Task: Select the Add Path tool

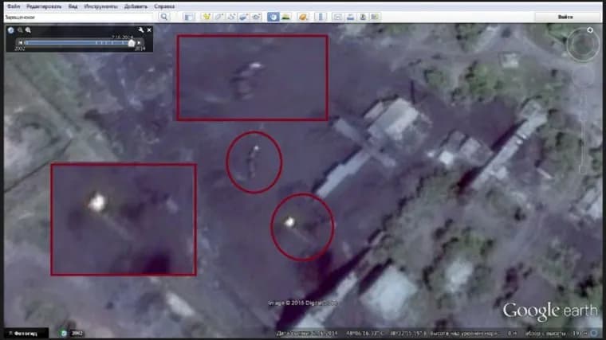Action: coord(231,17)
